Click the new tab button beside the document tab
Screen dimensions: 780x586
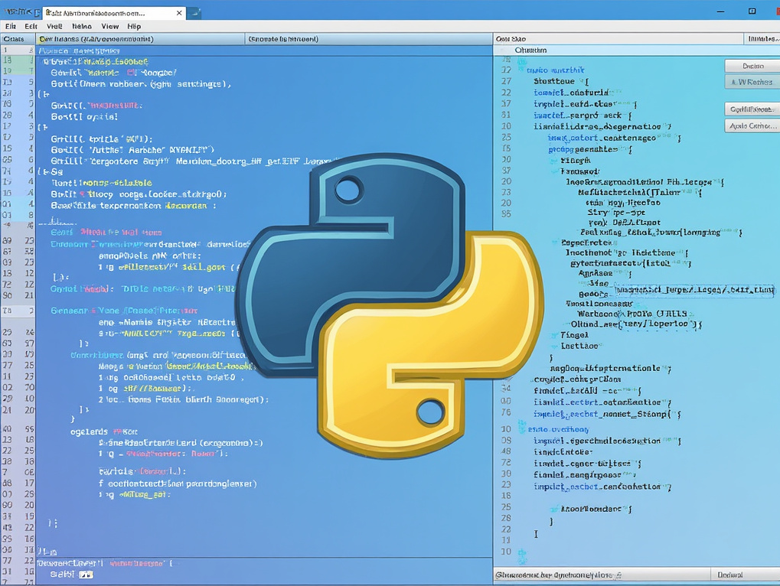(x=194, y=14)
